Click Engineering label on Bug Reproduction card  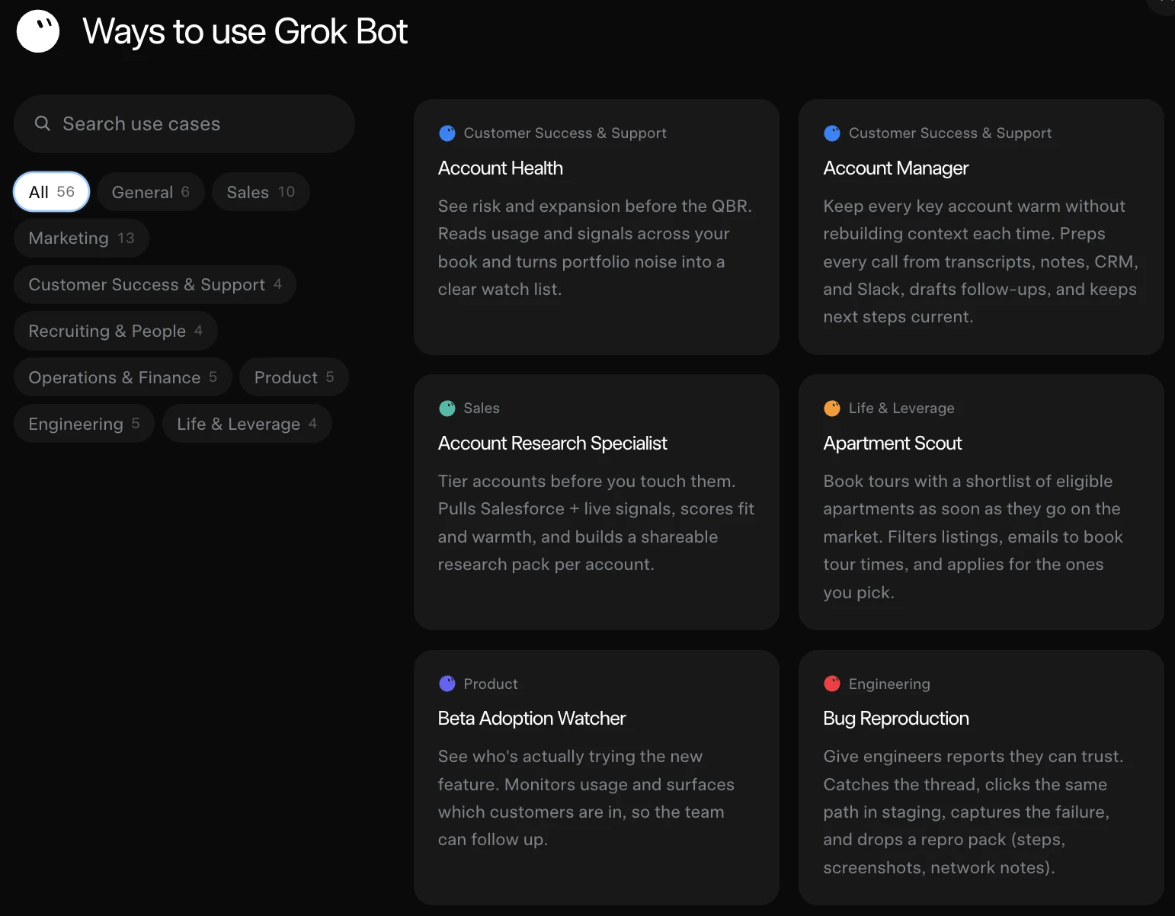tap(889, 684)
